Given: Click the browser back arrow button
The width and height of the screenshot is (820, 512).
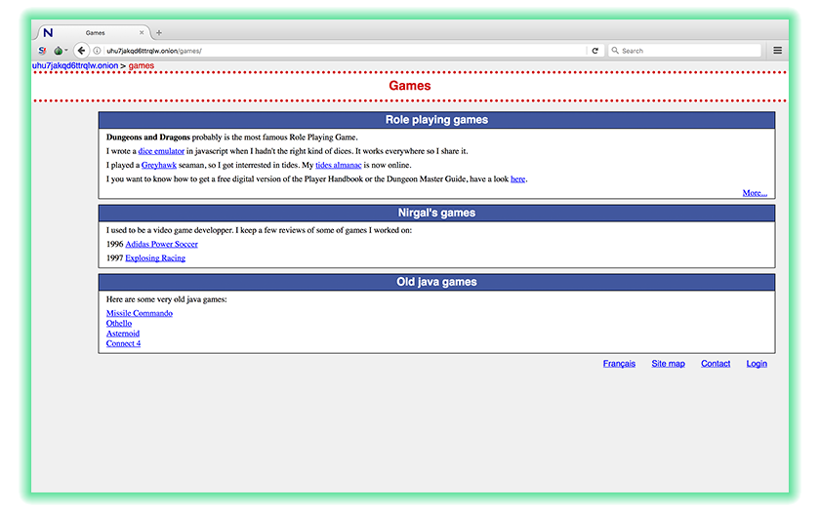Looking at the screenshot, I should click(x=82, y=51).
